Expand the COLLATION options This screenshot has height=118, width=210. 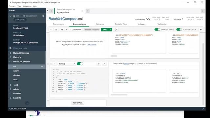[76, 29]
